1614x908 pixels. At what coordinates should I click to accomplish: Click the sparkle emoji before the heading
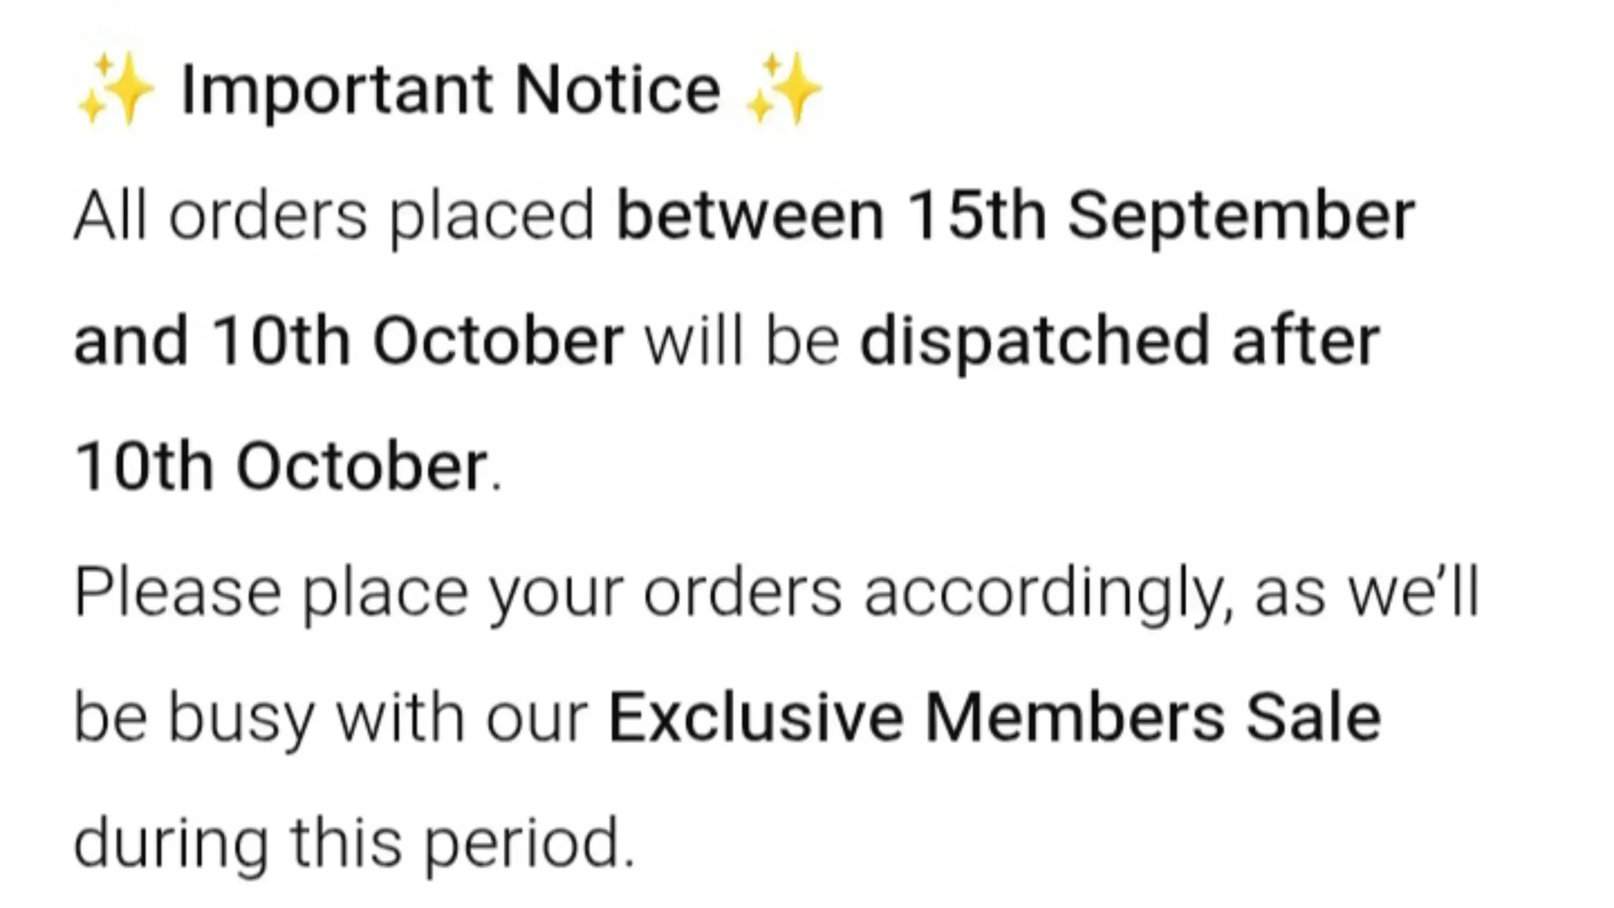(x=115, y=89)
